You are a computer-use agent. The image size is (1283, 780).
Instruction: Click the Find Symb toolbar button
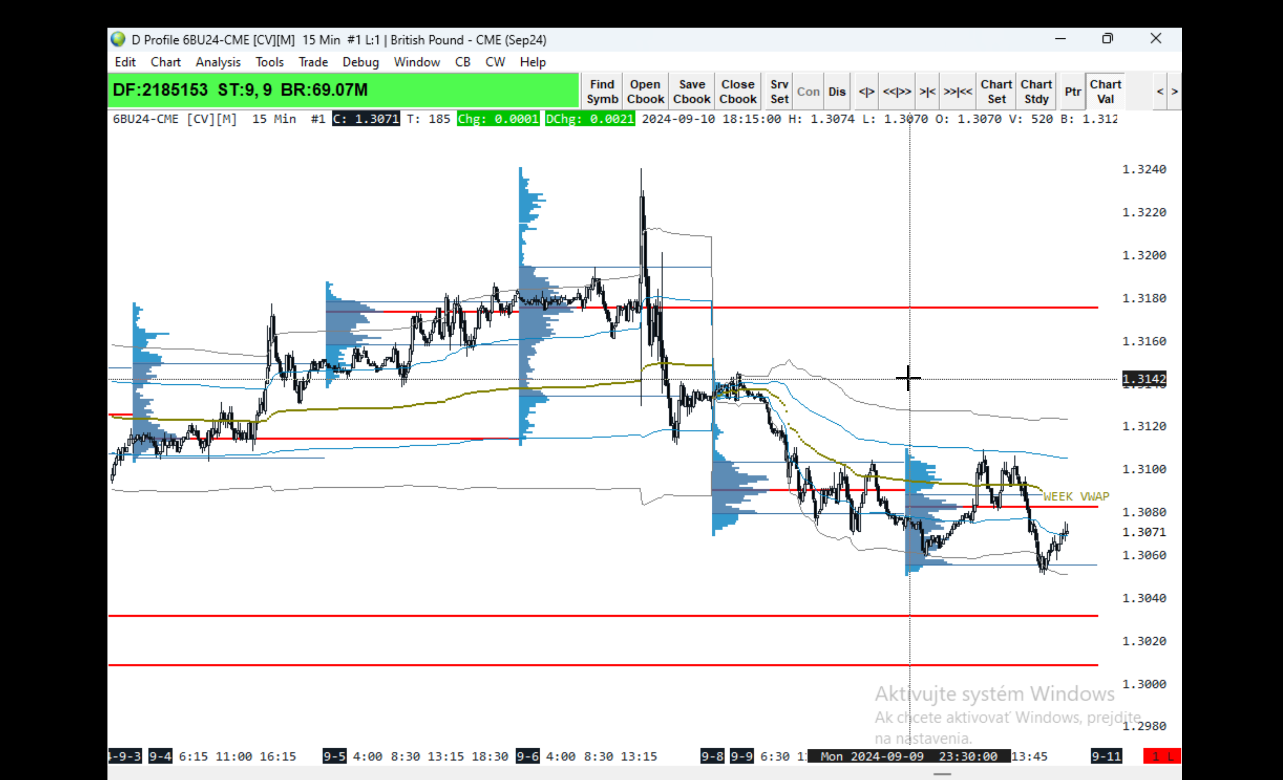click(x=602, y=92)
